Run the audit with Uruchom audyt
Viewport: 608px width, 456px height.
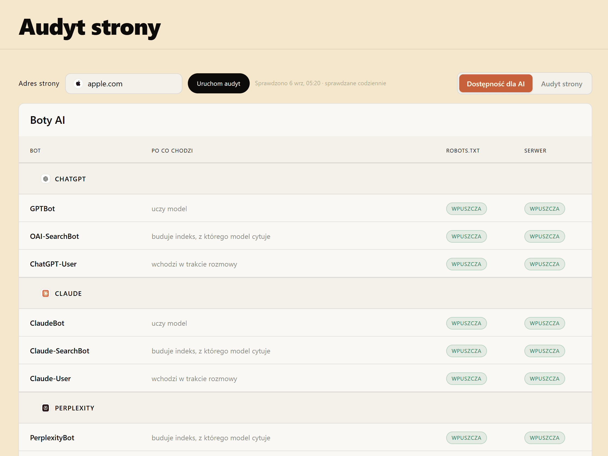click(x=218, y=84)
